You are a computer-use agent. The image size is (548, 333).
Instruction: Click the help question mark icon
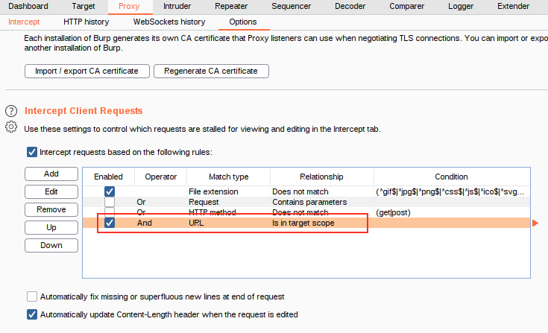[11, 111]
